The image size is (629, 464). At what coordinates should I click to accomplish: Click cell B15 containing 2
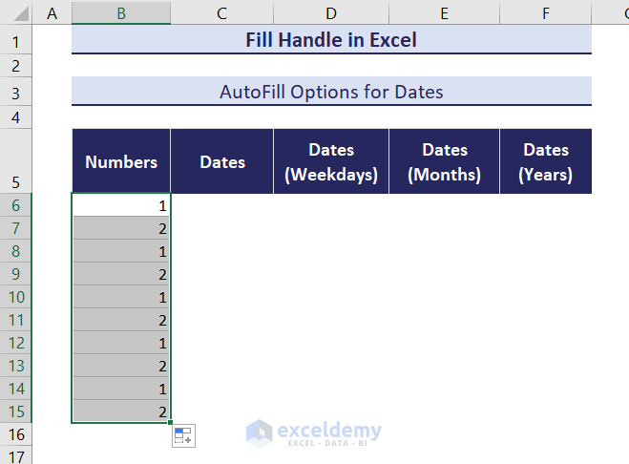121,411
